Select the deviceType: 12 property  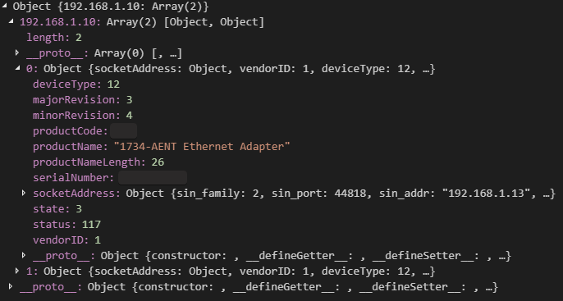tap(76, 84)
